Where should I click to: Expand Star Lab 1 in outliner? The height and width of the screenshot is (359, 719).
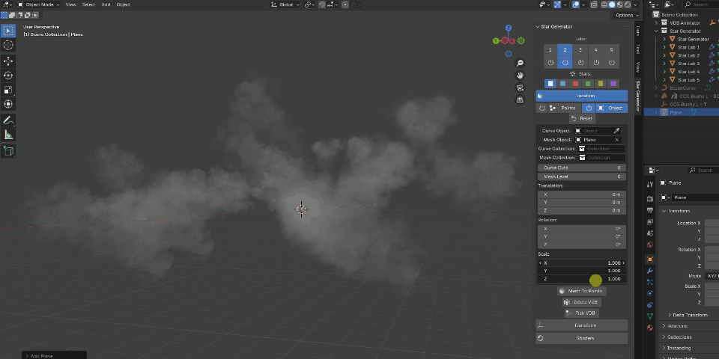[665, 47]
